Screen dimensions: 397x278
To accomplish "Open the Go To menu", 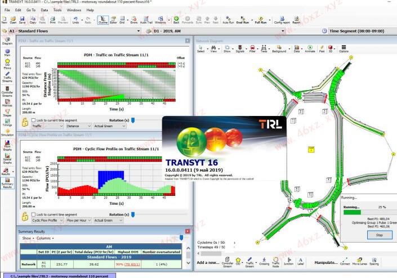I will click(31, 10).
